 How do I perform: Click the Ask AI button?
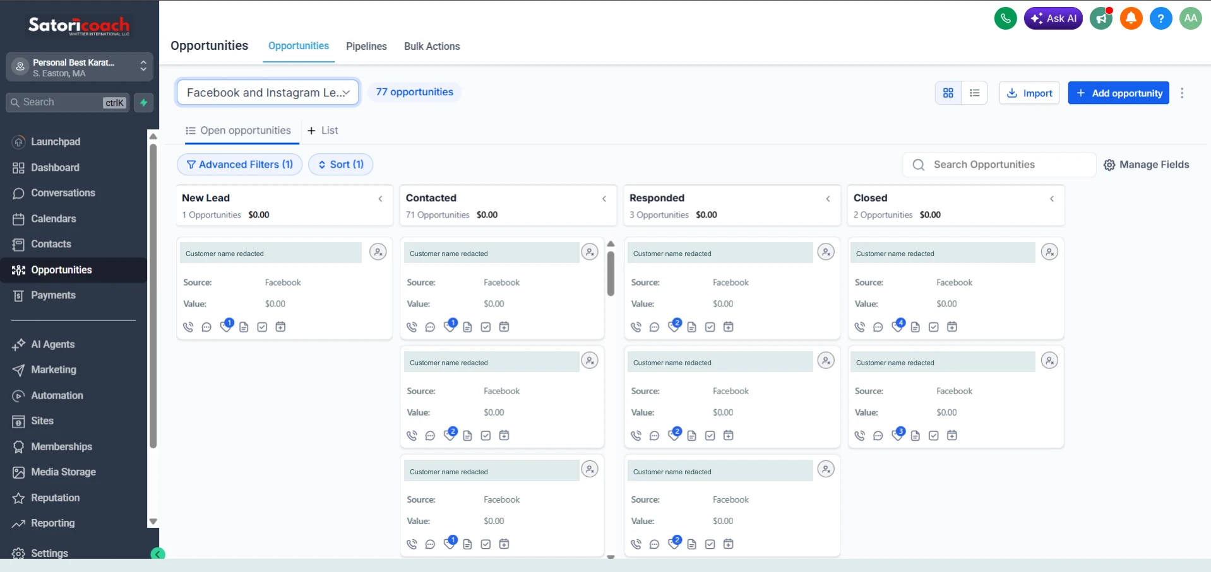1053,18
